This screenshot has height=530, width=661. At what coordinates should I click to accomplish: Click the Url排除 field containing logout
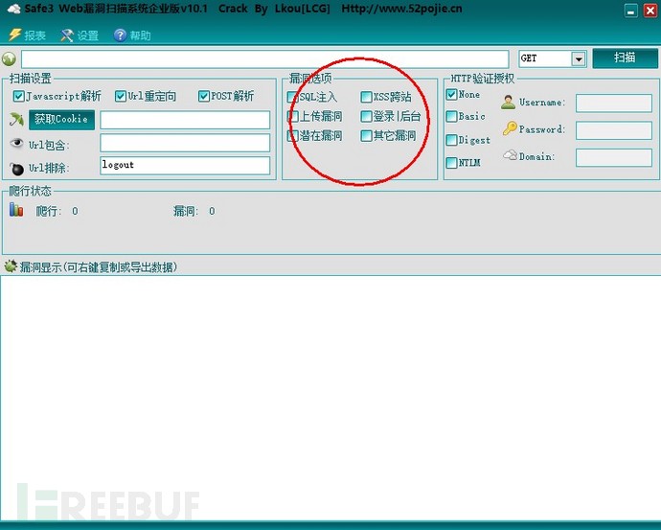point(185,166)
